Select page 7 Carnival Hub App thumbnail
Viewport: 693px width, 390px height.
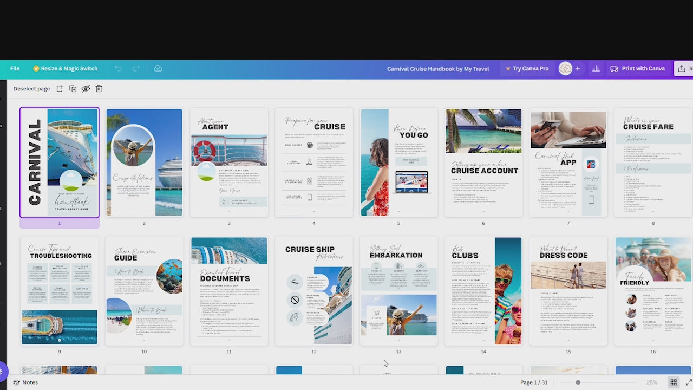coord(568,162)
